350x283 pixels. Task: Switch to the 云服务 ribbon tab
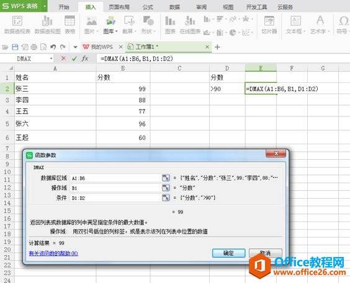click(285, 7)
